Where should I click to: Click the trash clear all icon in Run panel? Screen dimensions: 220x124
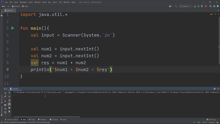pyautogui.click(x=9, y=112)
